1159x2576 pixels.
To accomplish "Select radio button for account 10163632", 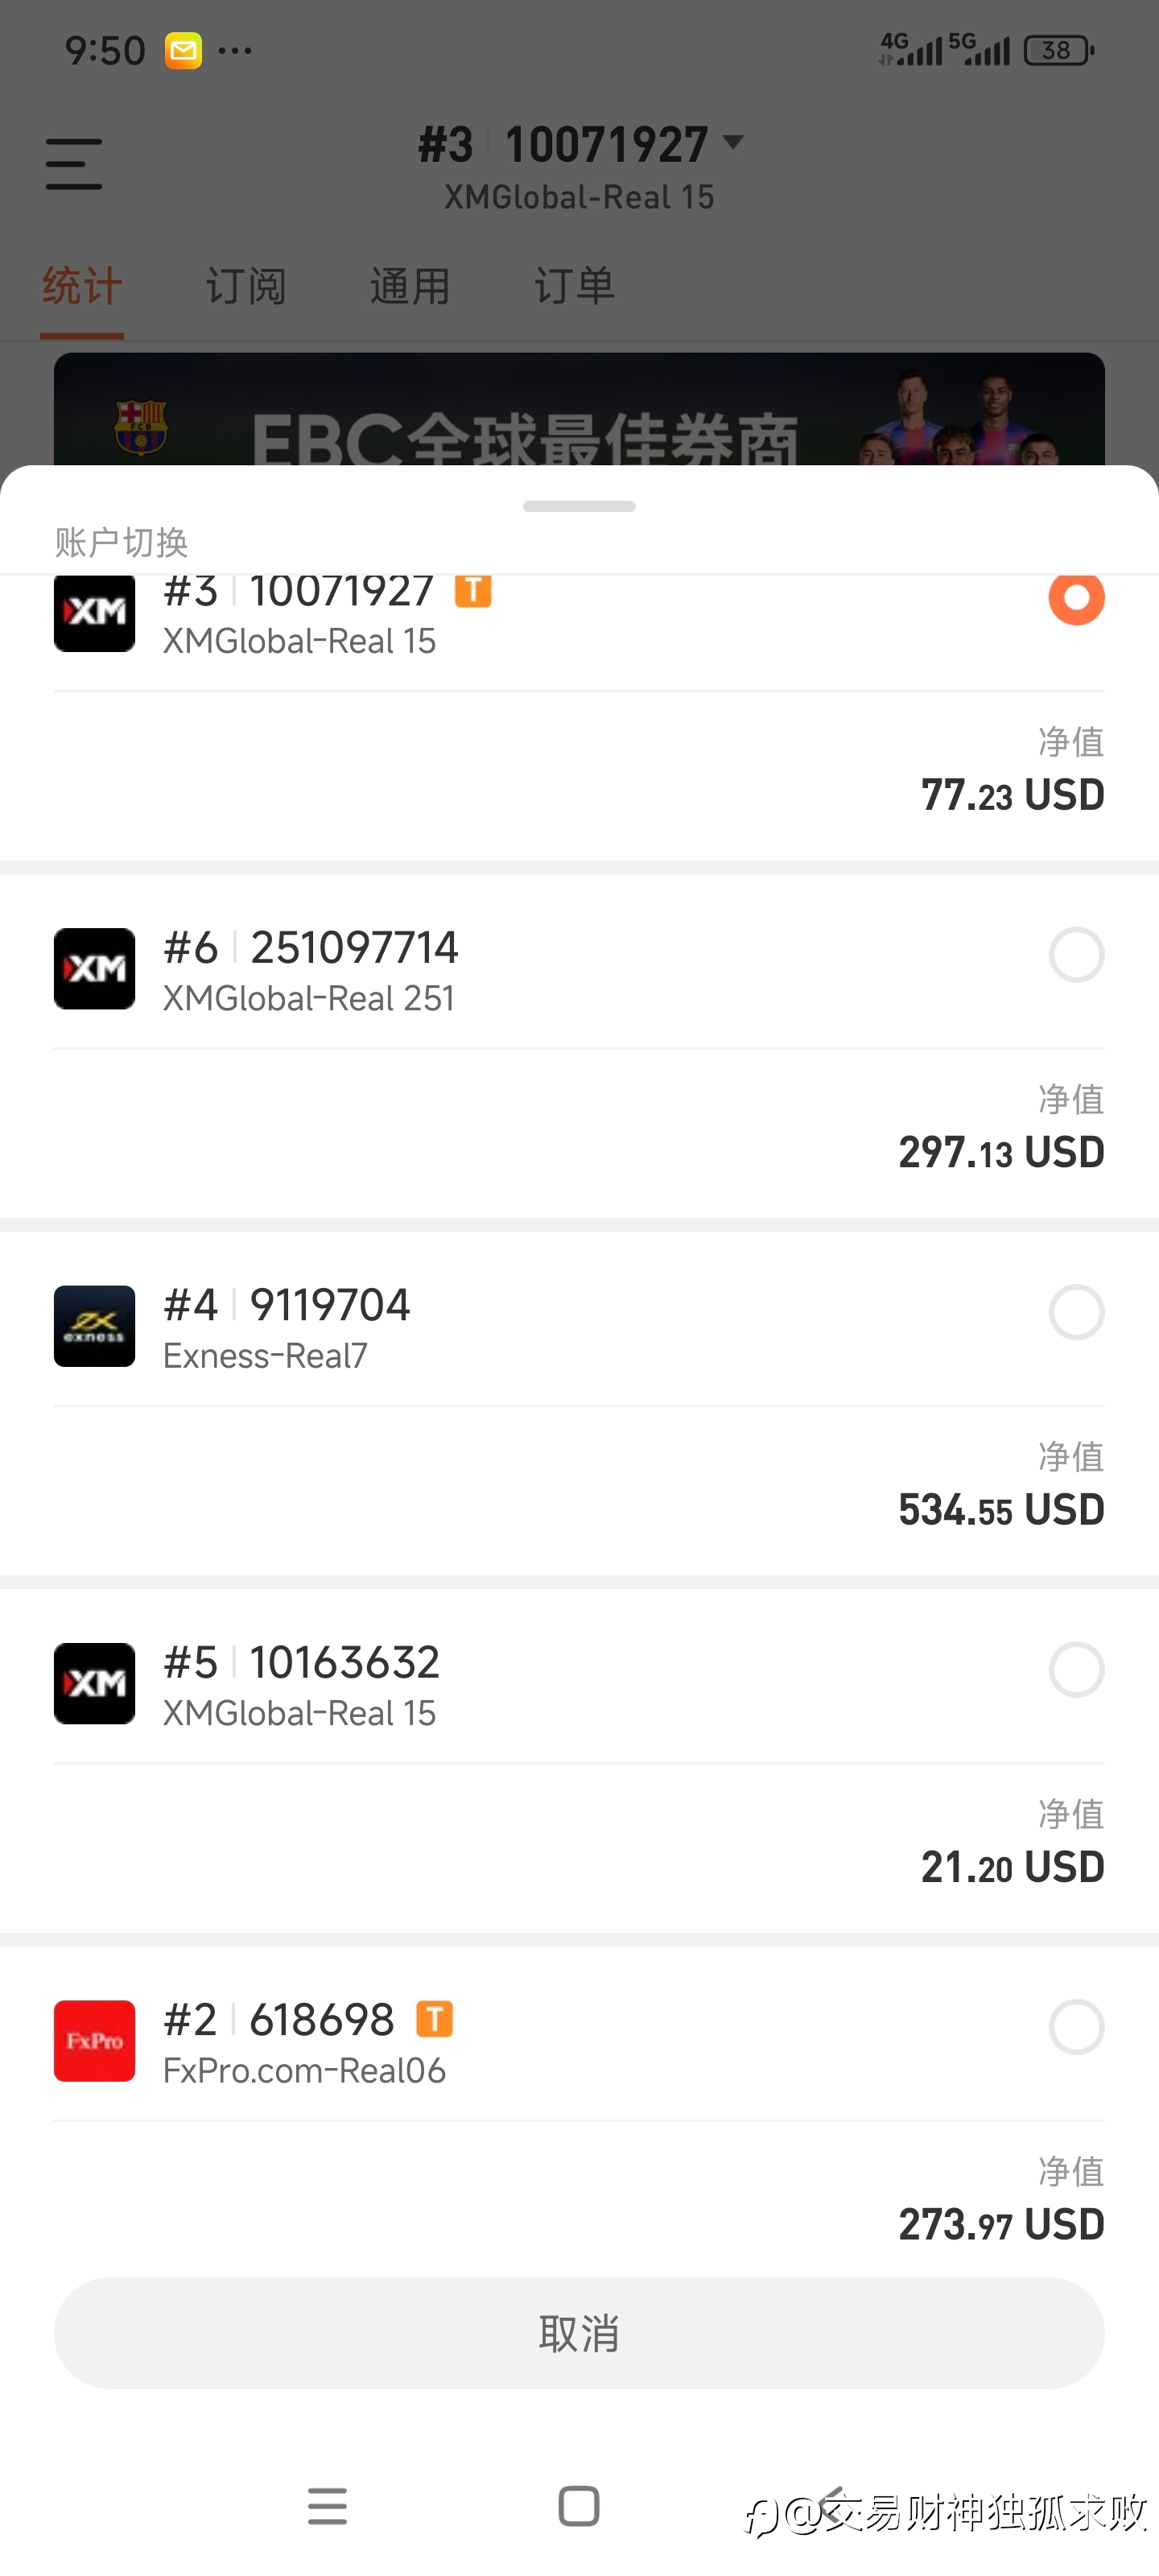I will click(x=1076, y=1669).
